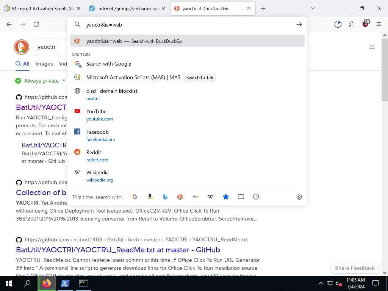Click Firefox icon in the taskbar
The height and width of the screenshot is (291, 388).
point(46,283)
